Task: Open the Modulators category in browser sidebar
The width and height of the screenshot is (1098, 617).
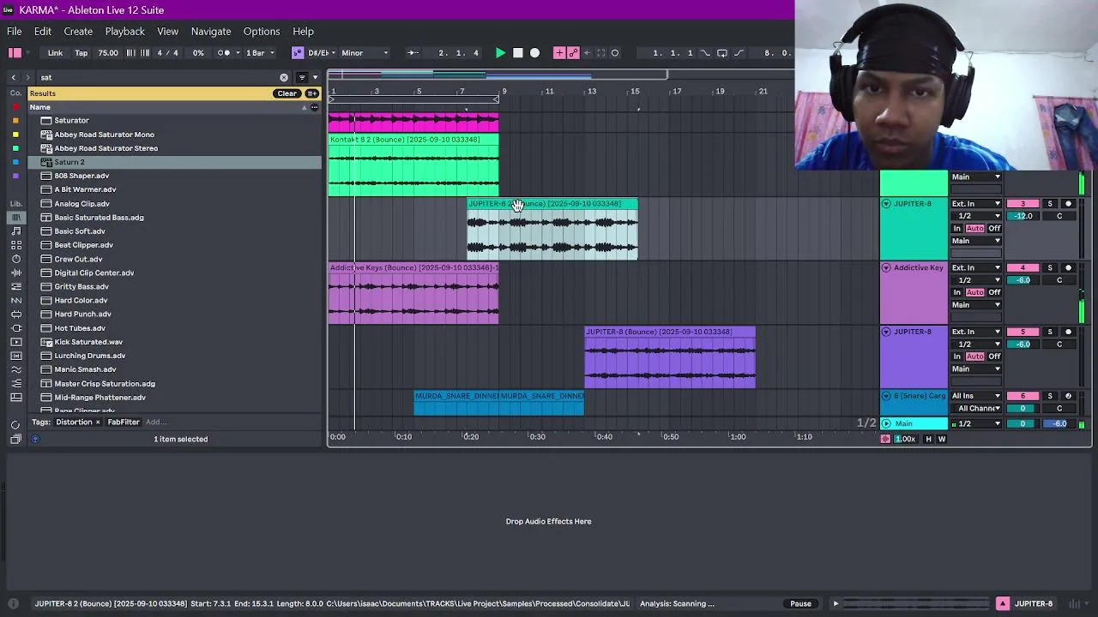Action: pyautogui.click(x=15, y=300)
